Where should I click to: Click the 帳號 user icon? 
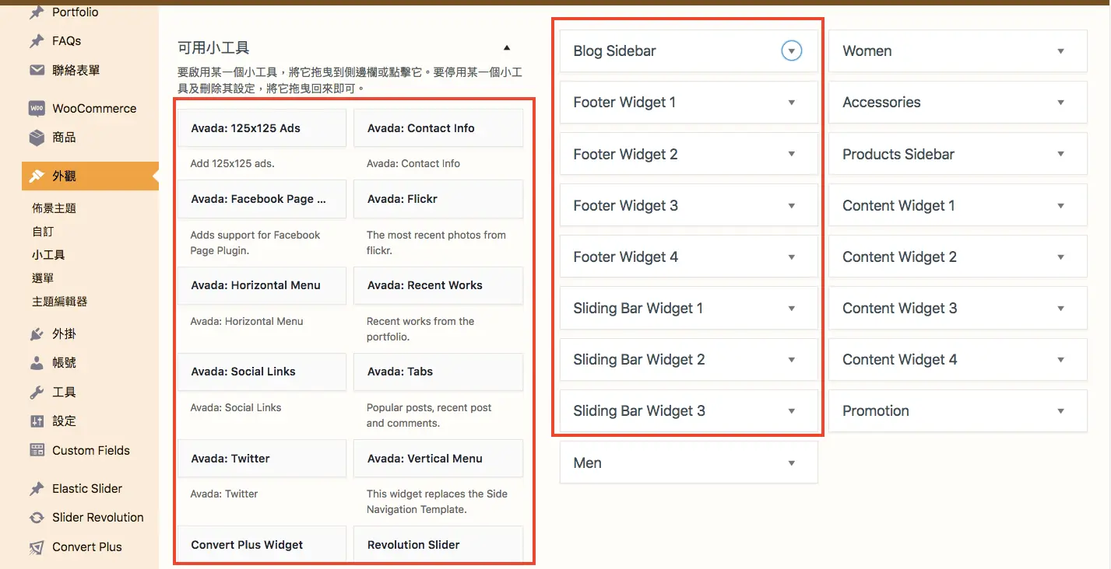click(37, 363)
